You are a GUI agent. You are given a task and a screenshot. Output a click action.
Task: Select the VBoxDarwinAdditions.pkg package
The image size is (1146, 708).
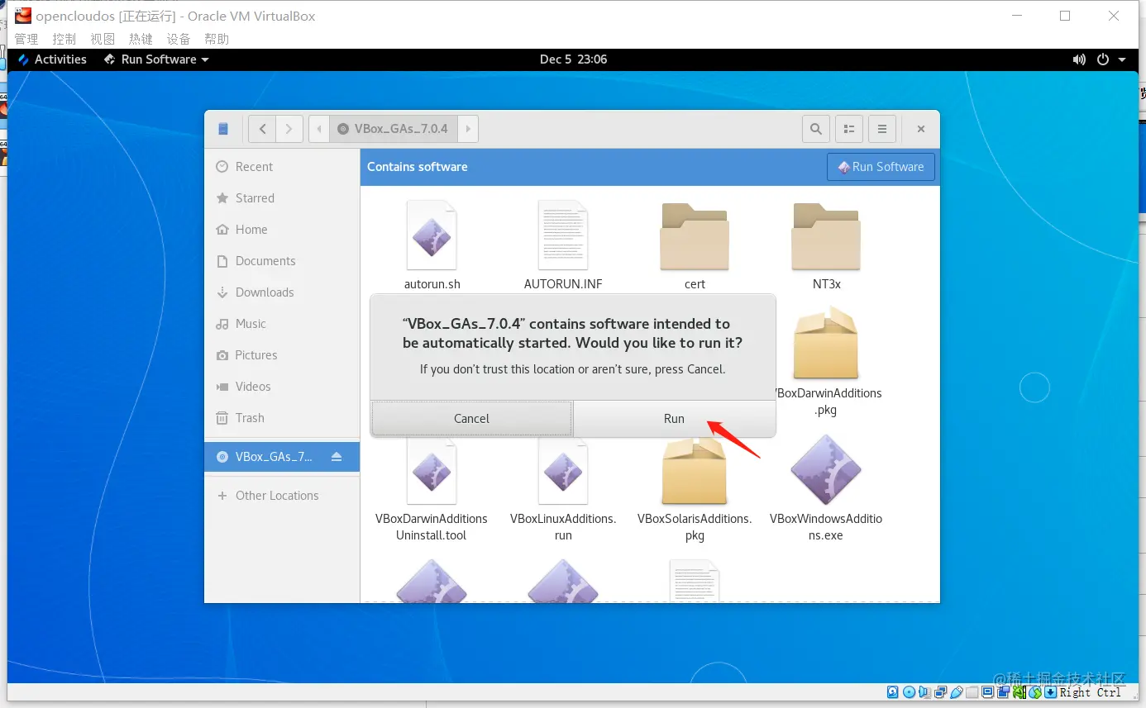[x=826, y=361]
